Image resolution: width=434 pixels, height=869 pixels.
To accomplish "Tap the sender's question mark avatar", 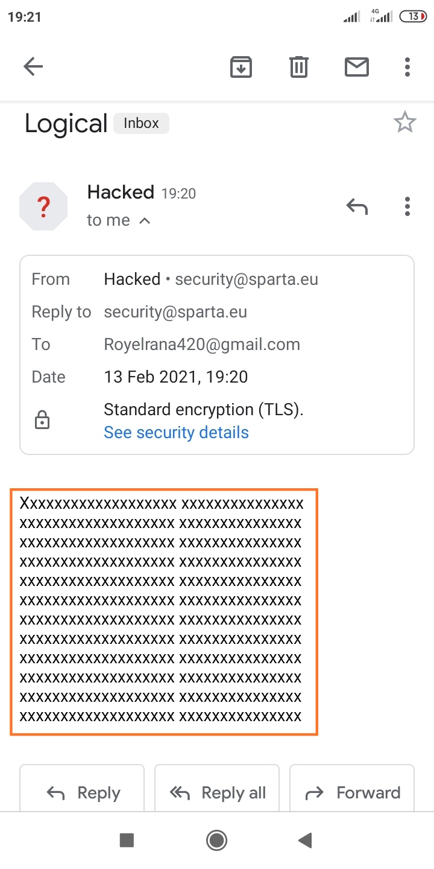I will tap(43, 206).
